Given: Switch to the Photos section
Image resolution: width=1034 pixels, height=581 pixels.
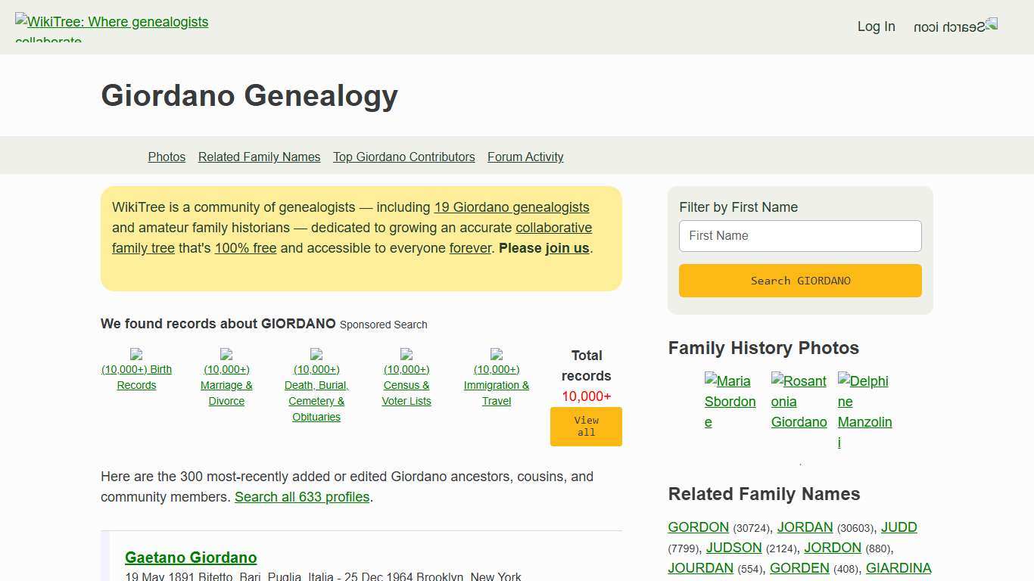Looking at the screenshot, I should click(x=167, y=157).
